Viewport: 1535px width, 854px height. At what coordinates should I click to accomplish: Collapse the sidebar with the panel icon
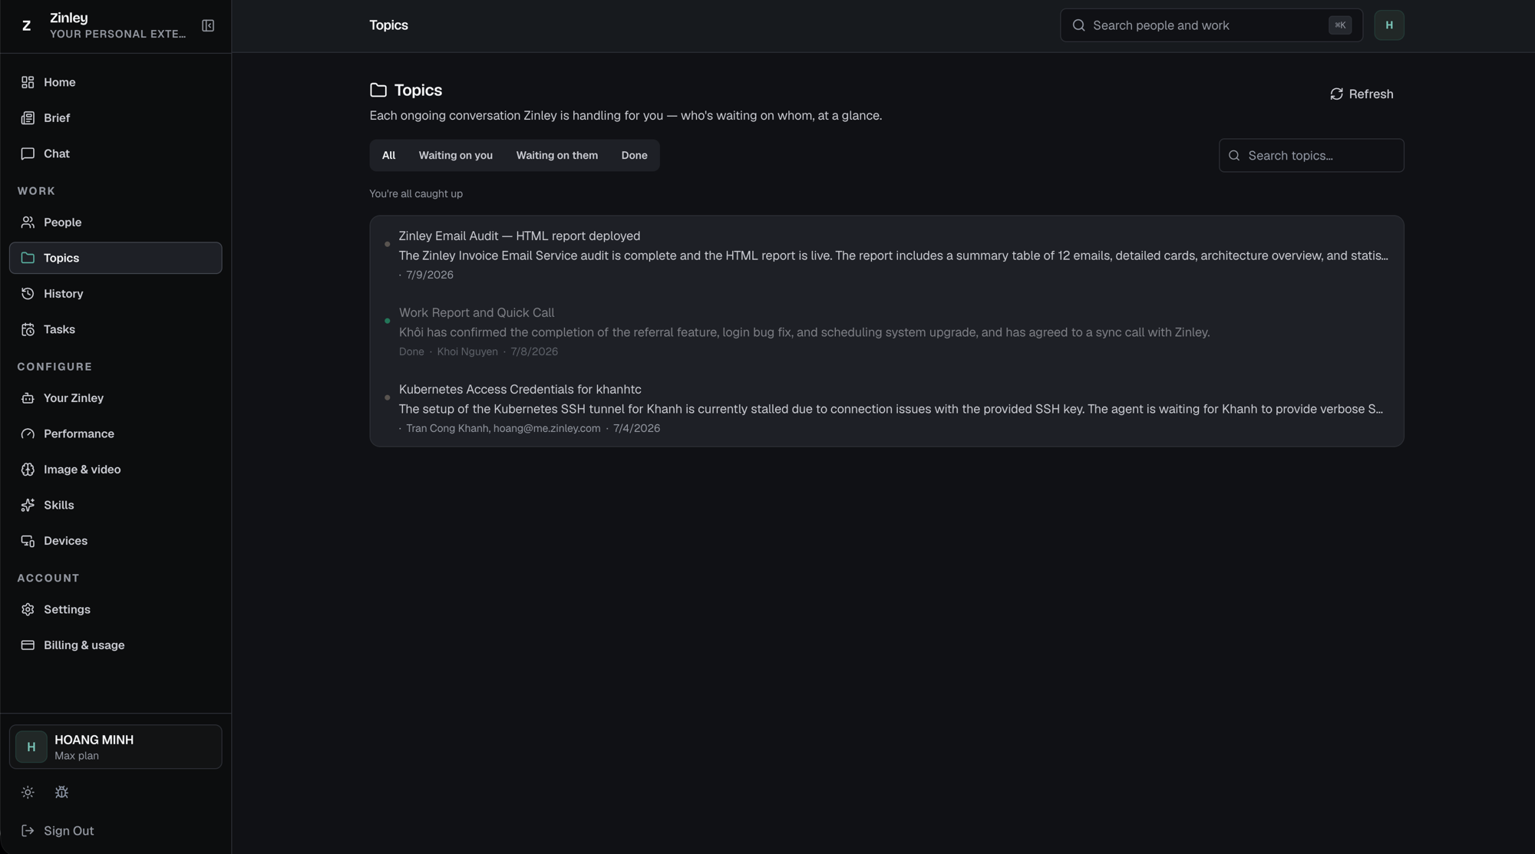208,25
